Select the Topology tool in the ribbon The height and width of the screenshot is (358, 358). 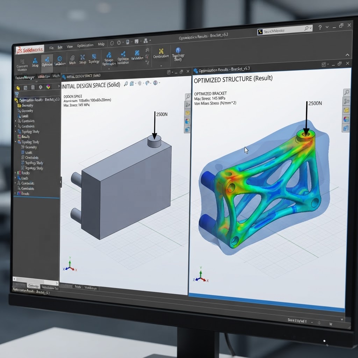tap(94, 58)
